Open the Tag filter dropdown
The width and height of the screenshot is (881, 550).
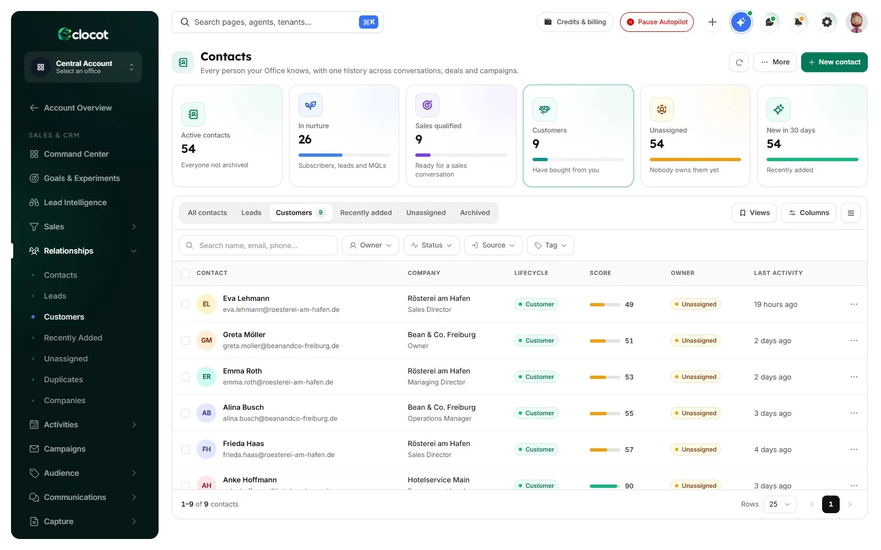pos(551,245)
